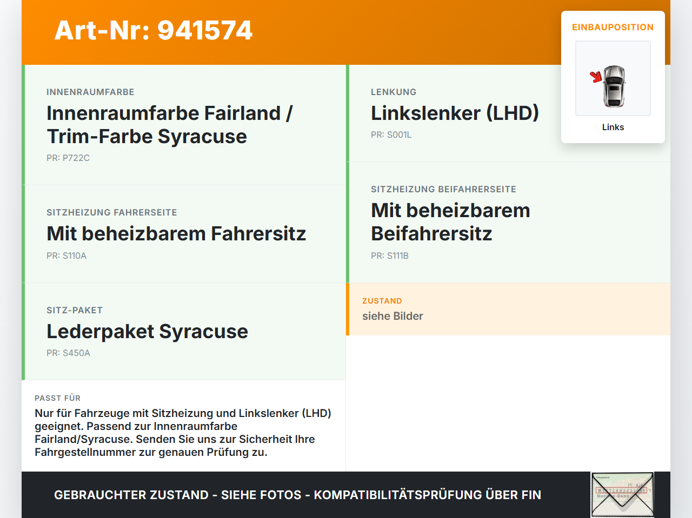The image size is (692, 518).
Task: Click the 'Links' caption under car image
Action: pos(613,127)
